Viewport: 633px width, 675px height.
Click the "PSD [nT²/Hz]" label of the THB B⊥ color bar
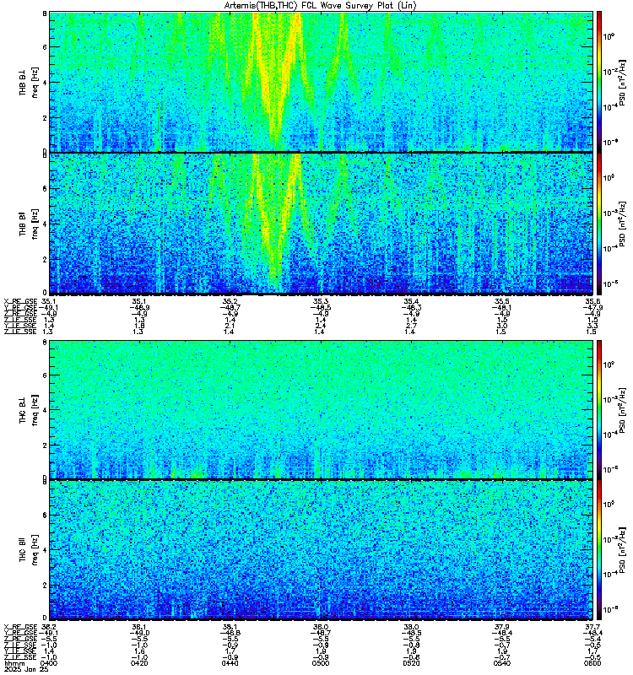click(x=622, y=83)
